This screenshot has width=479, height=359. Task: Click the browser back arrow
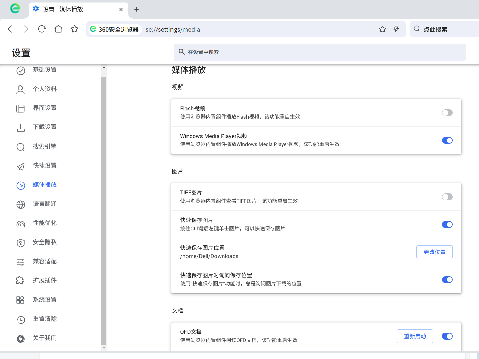10,29
